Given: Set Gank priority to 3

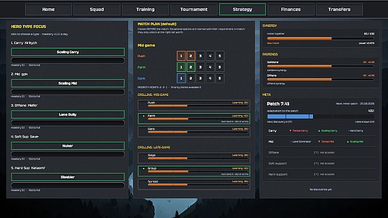Looking at the screenshot, I should (200, 79).
